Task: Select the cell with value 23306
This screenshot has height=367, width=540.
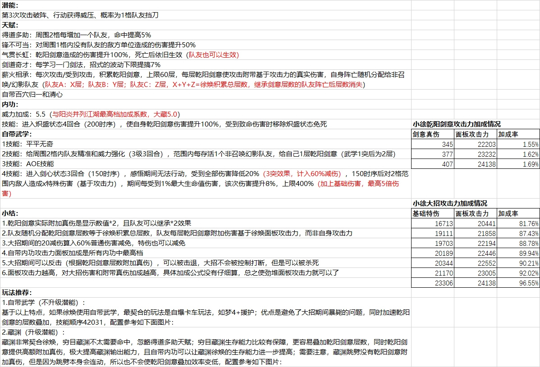Action: click(x=433, y=283)
